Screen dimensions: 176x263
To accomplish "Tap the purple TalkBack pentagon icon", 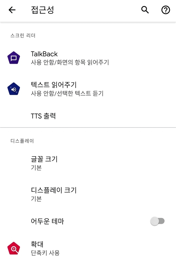I will 14,58.
